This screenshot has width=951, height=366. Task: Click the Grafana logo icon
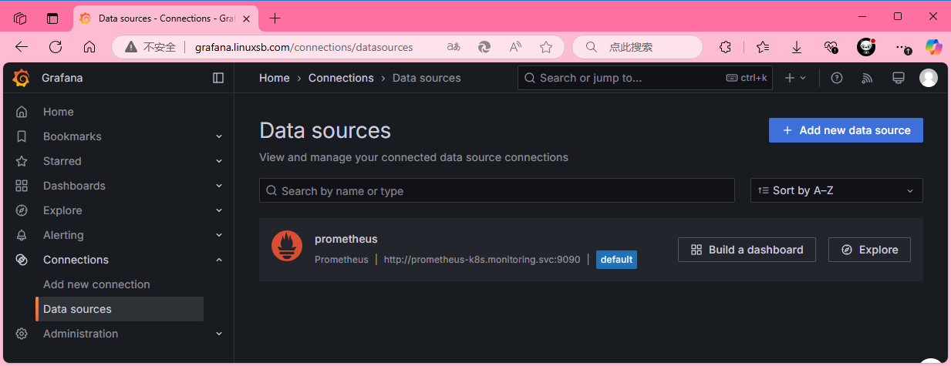[x=22, y=78]
